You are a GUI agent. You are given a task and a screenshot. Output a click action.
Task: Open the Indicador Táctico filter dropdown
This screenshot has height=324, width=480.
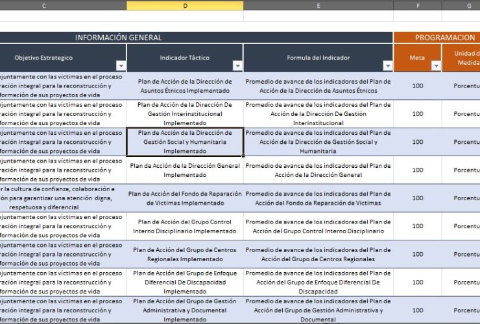pos(237,66)
